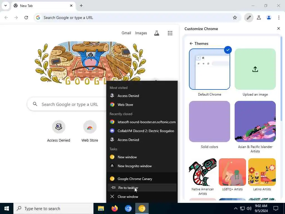
Task: Open the profile avatar menu
Action: point(269,18)
